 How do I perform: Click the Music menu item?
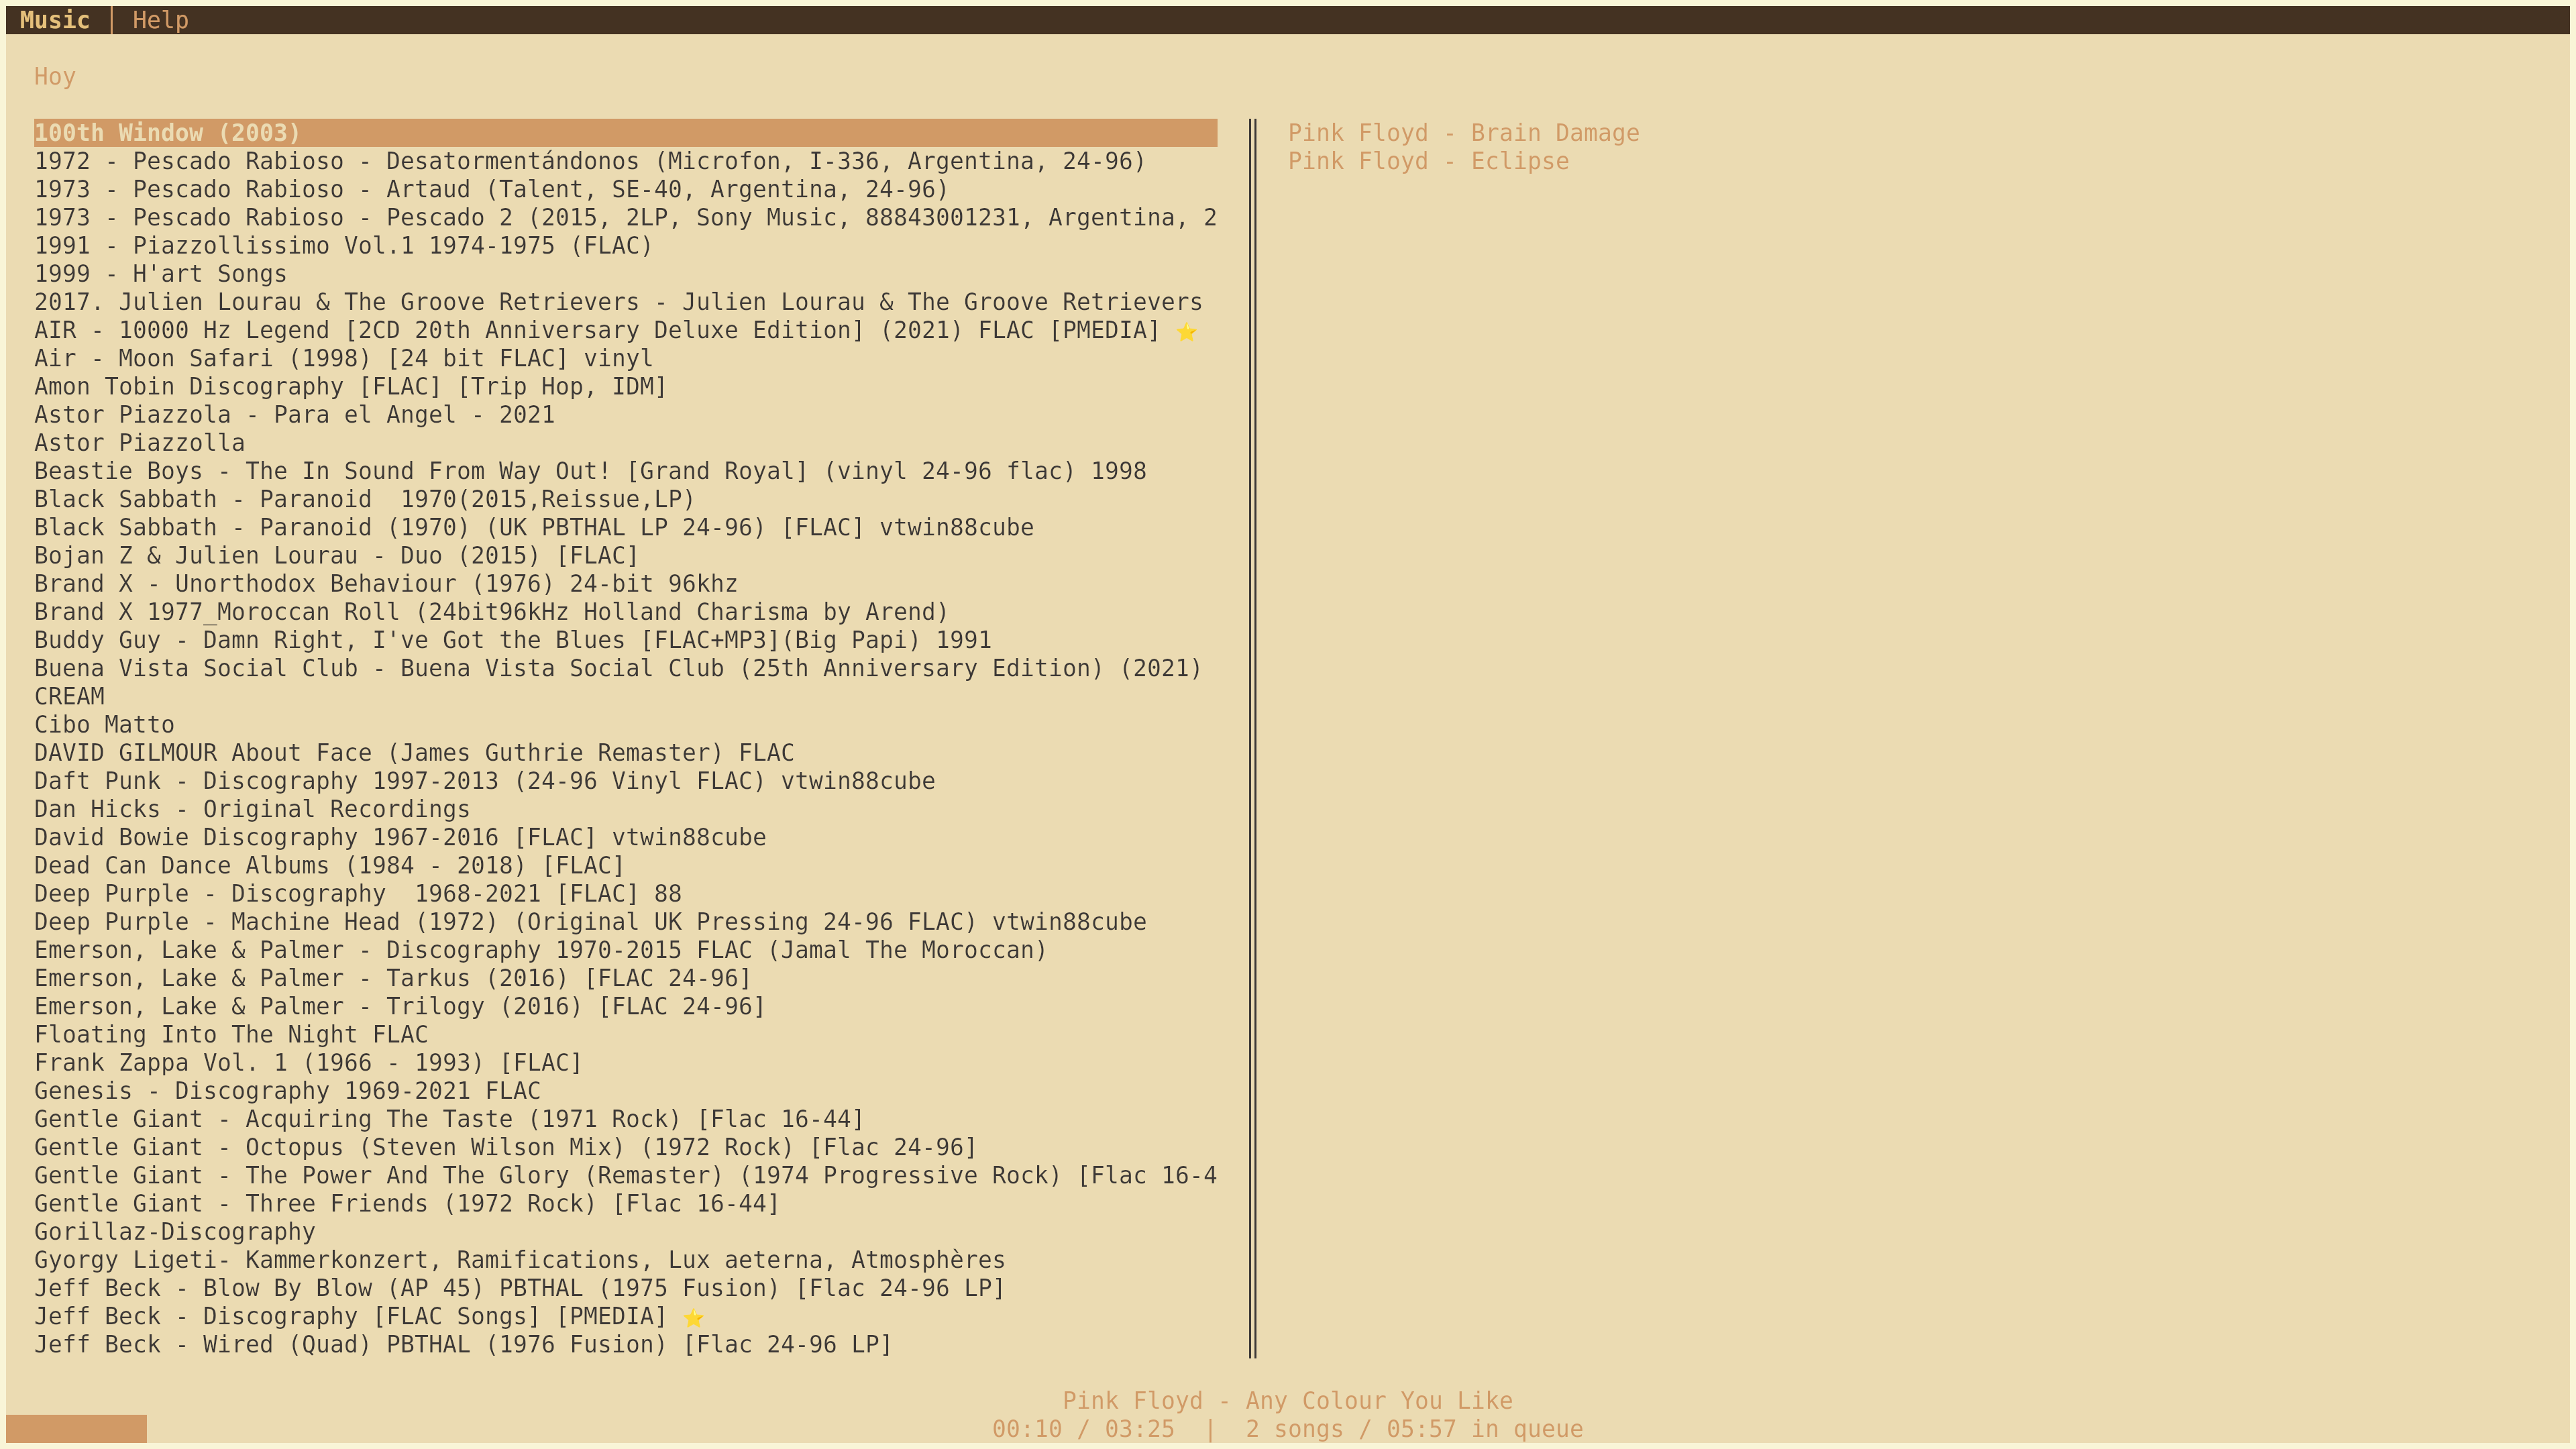pos(53,19)
